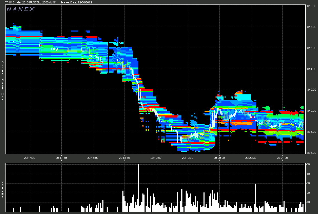Select the 836.00 price axis label
This screenshot has width=318, height=214.
pos(312,153)
